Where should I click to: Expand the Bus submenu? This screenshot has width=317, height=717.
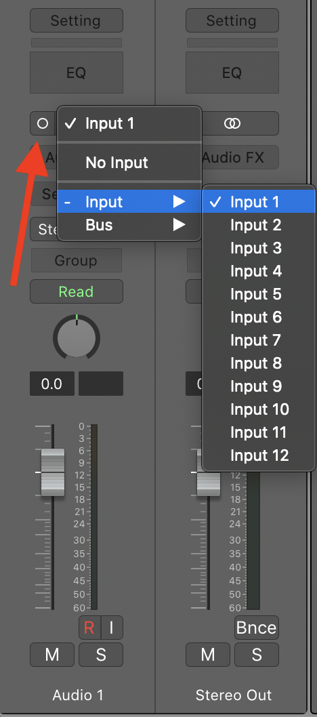(129, 225)
